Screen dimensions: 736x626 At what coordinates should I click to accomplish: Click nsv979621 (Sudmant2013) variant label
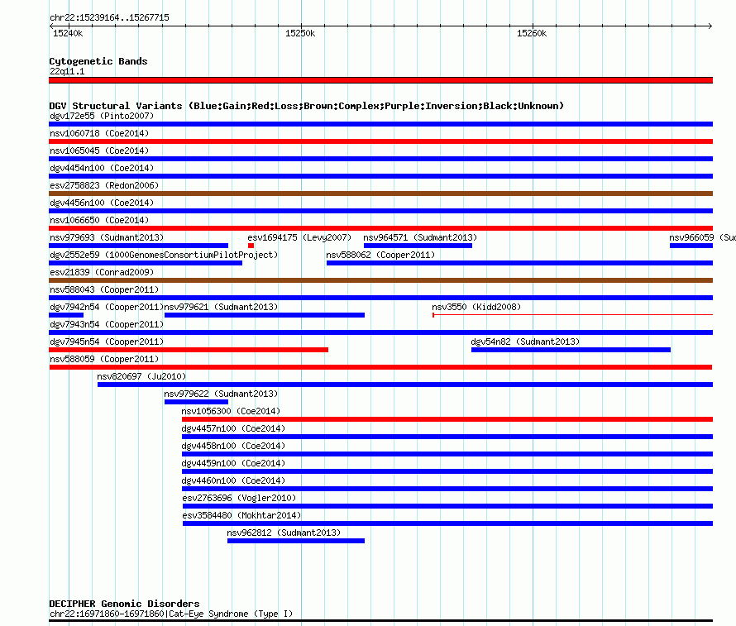pyautogui.click(x=221, y=307)
